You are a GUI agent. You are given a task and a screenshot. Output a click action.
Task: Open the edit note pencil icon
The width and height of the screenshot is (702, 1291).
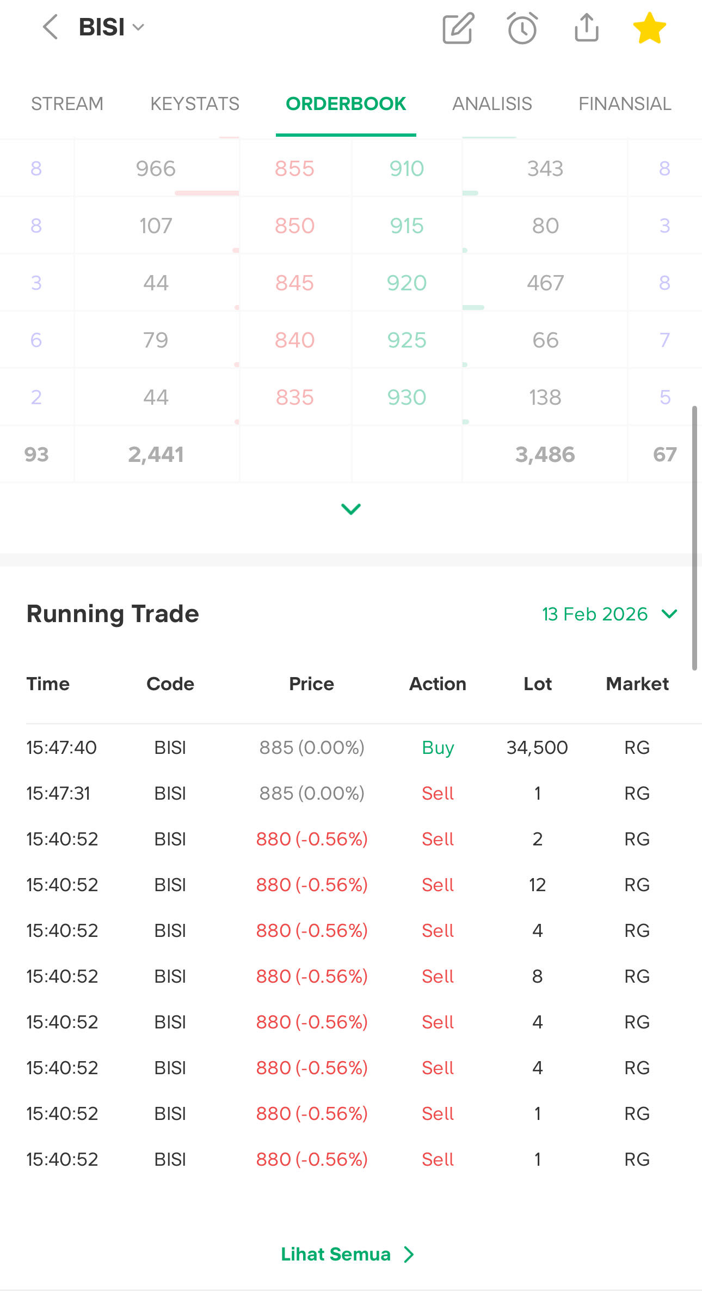point(458,28)
